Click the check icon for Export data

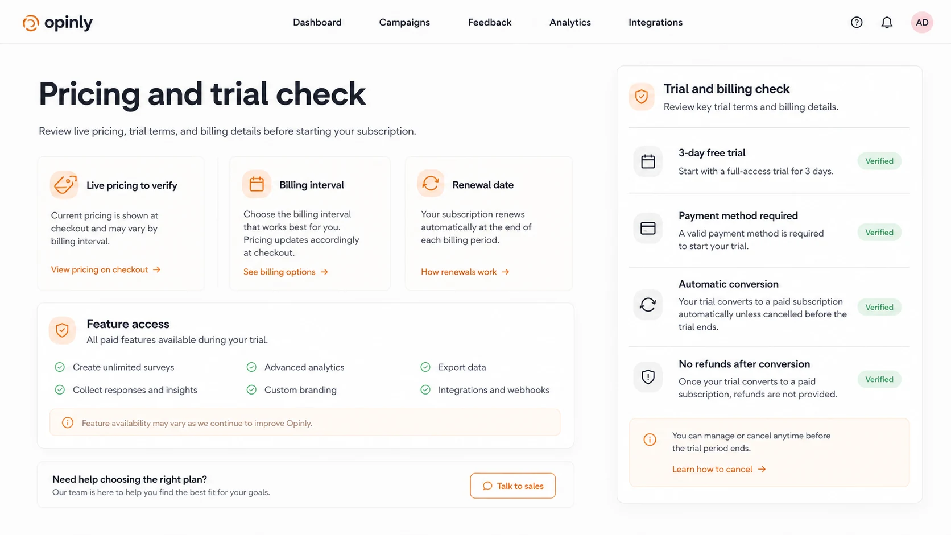pos(425,367)
